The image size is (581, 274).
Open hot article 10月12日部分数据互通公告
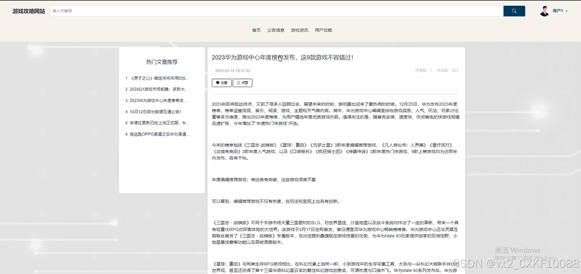pos(153,112)
